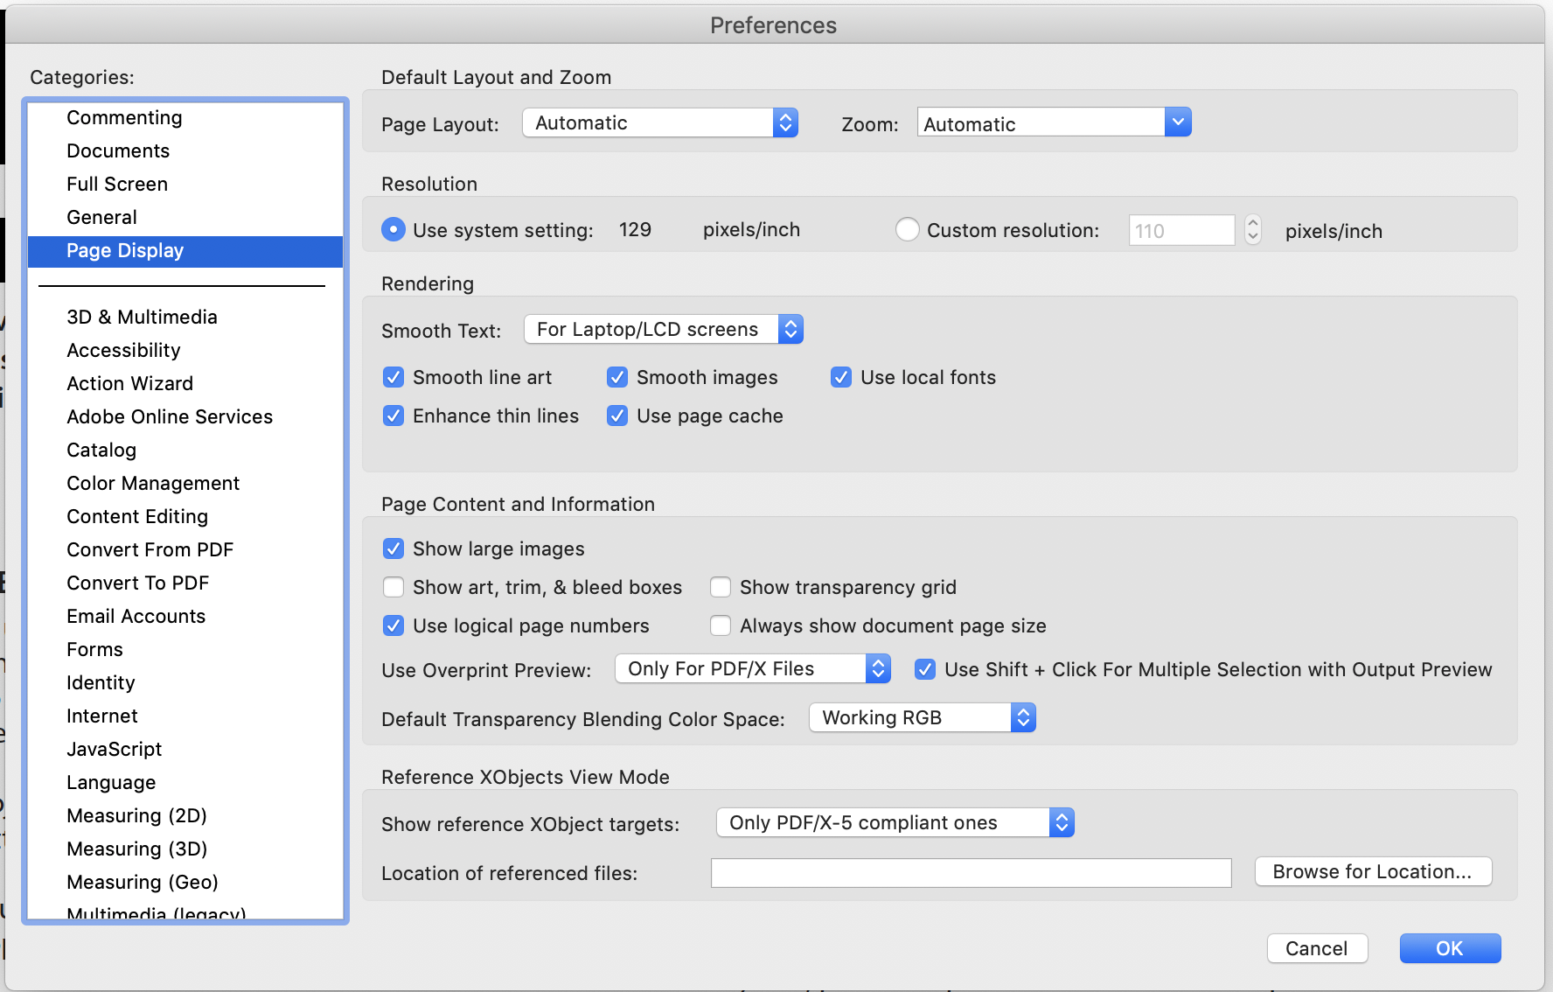
Task: Select the Custom resolution radio button
Action: coord(908,229)
